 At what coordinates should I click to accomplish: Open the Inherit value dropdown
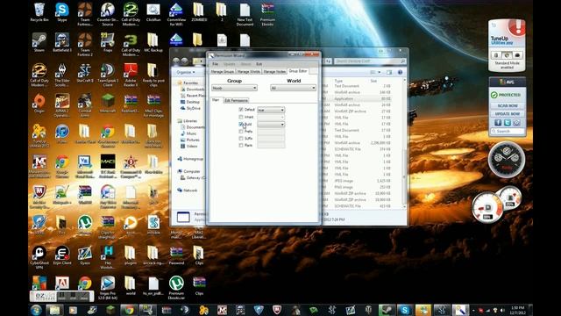pyautogui.click(x=271, y=117)
